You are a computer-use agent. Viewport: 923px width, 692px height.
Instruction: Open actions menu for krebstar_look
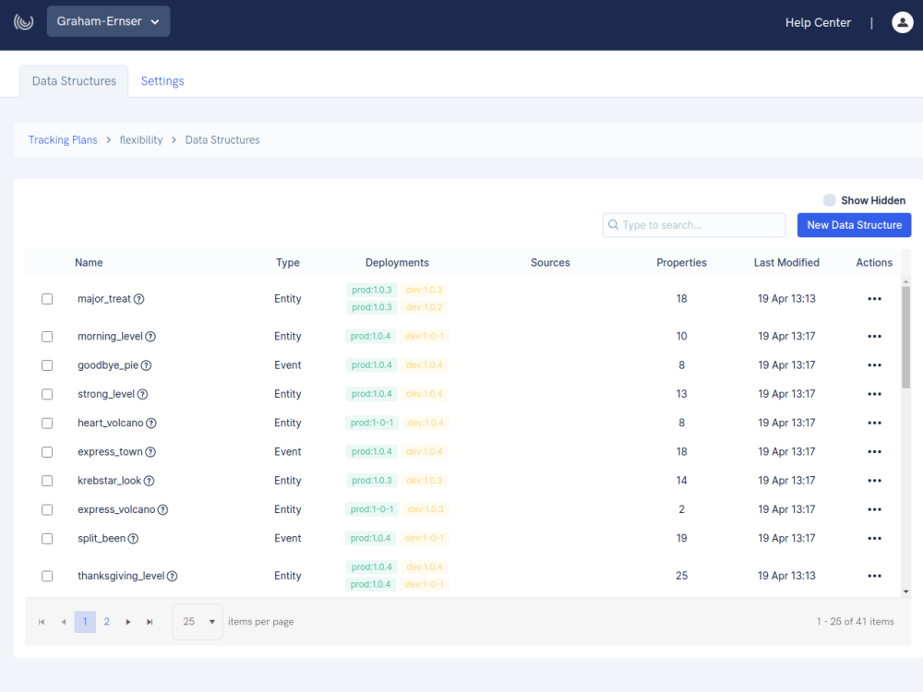874,481
